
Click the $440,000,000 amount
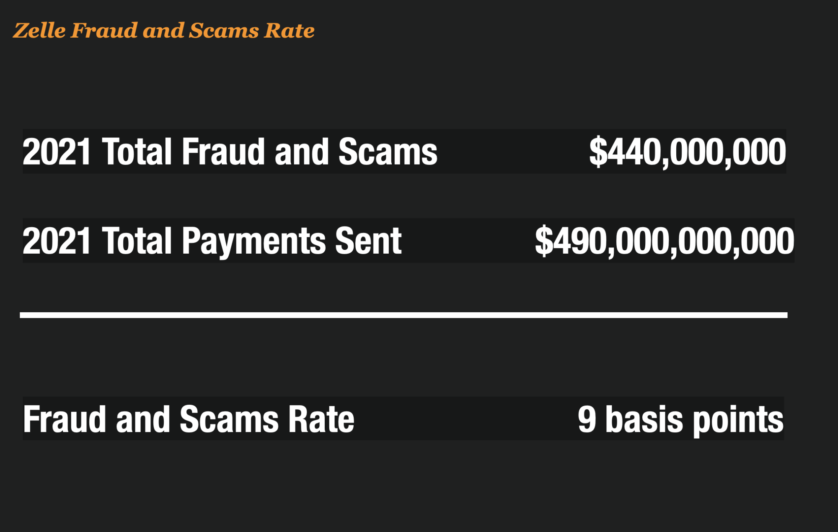pos(687,152)
